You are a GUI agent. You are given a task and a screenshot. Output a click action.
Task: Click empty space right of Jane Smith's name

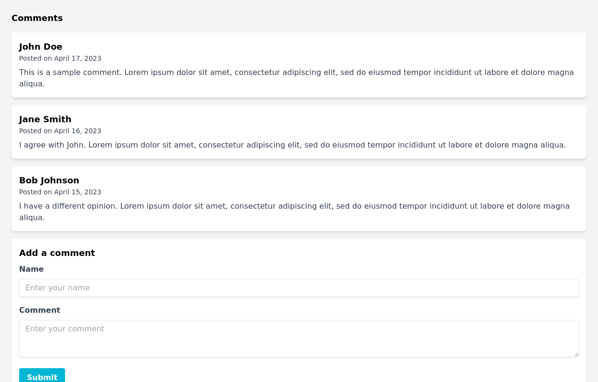[335, 119]
